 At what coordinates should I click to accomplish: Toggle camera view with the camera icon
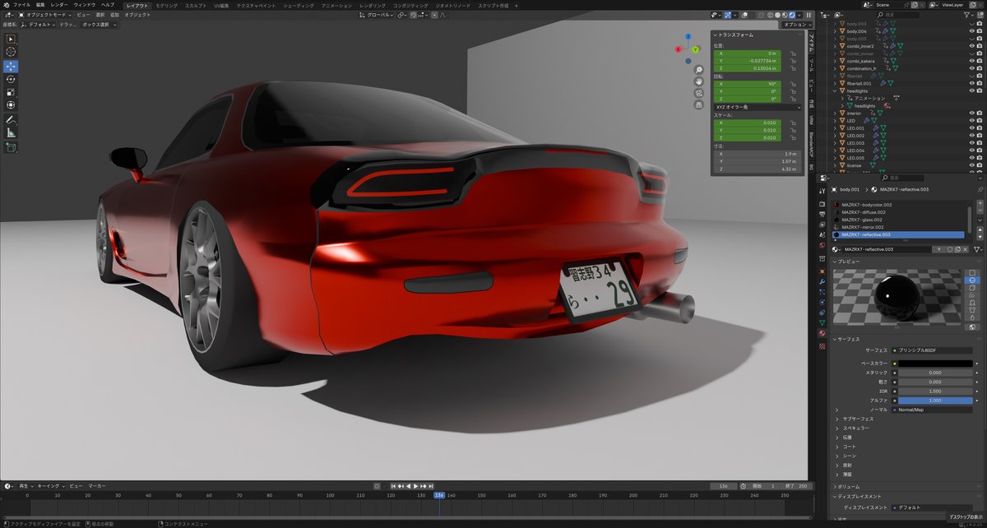[x=698, y=93]
